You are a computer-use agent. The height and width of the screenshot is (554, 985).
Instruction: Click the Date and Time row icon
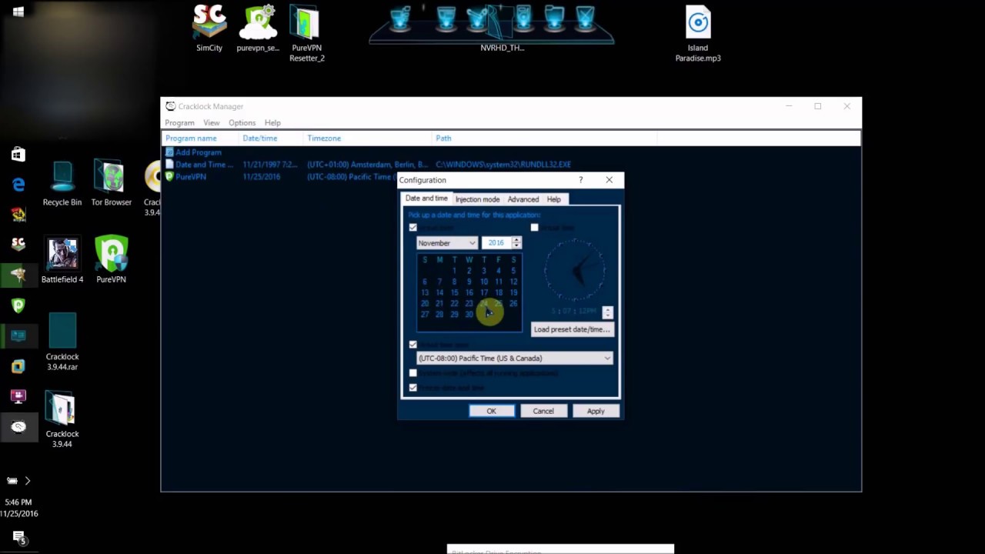[x=169, y=164]
